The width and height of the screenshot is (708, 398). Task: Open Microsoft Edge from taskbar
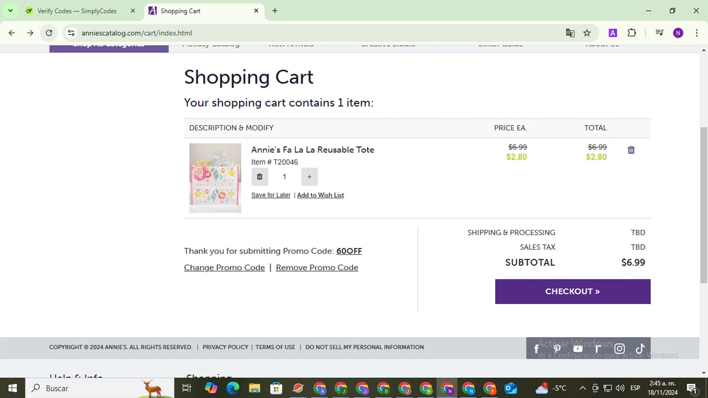pos(233,388)
